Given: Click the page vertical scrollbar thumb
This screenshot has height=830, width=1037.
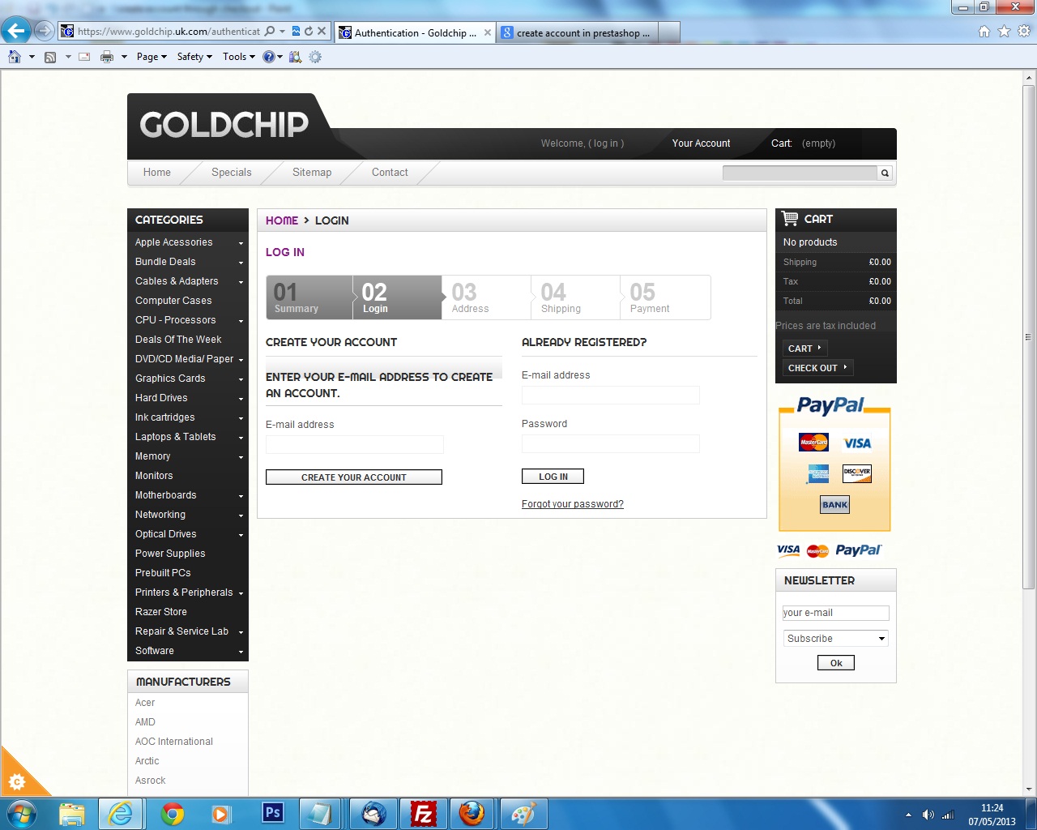Looking at the screenshot, I should [1029, 336].
